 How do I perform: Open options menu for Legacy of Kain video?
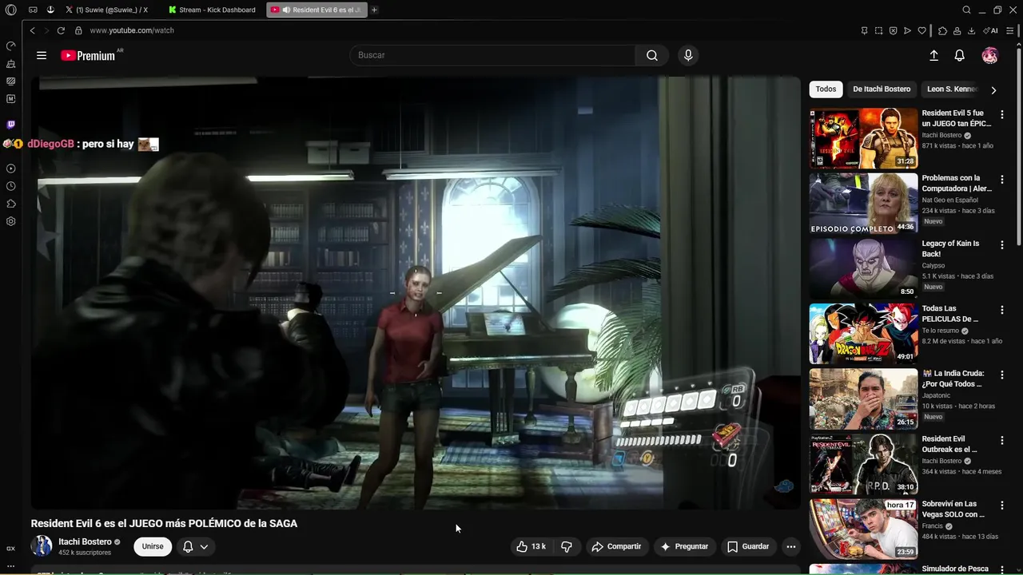[x=1001, y=244]
